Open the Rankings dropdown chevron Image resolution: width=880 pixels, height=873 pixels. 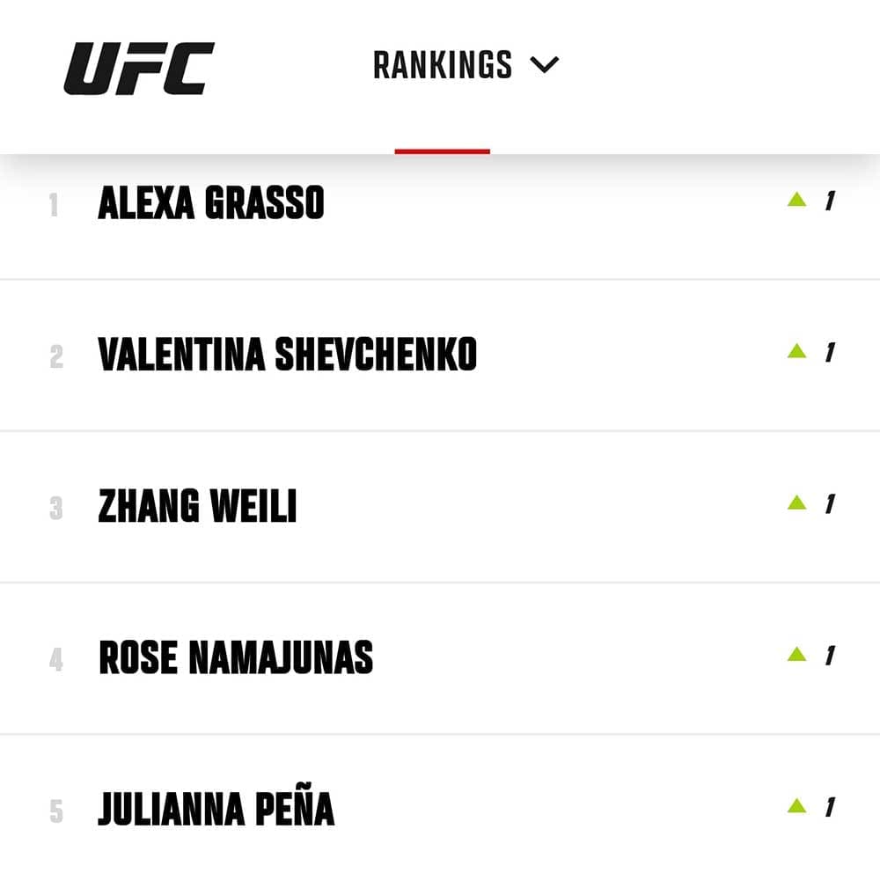(545, 65)
